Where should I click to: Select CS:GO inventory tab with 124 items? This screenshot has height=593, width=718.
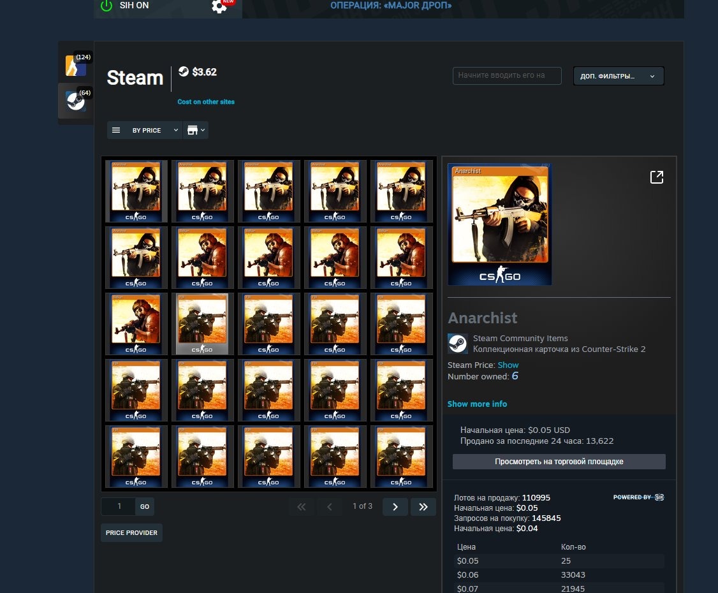pos(76,65)
